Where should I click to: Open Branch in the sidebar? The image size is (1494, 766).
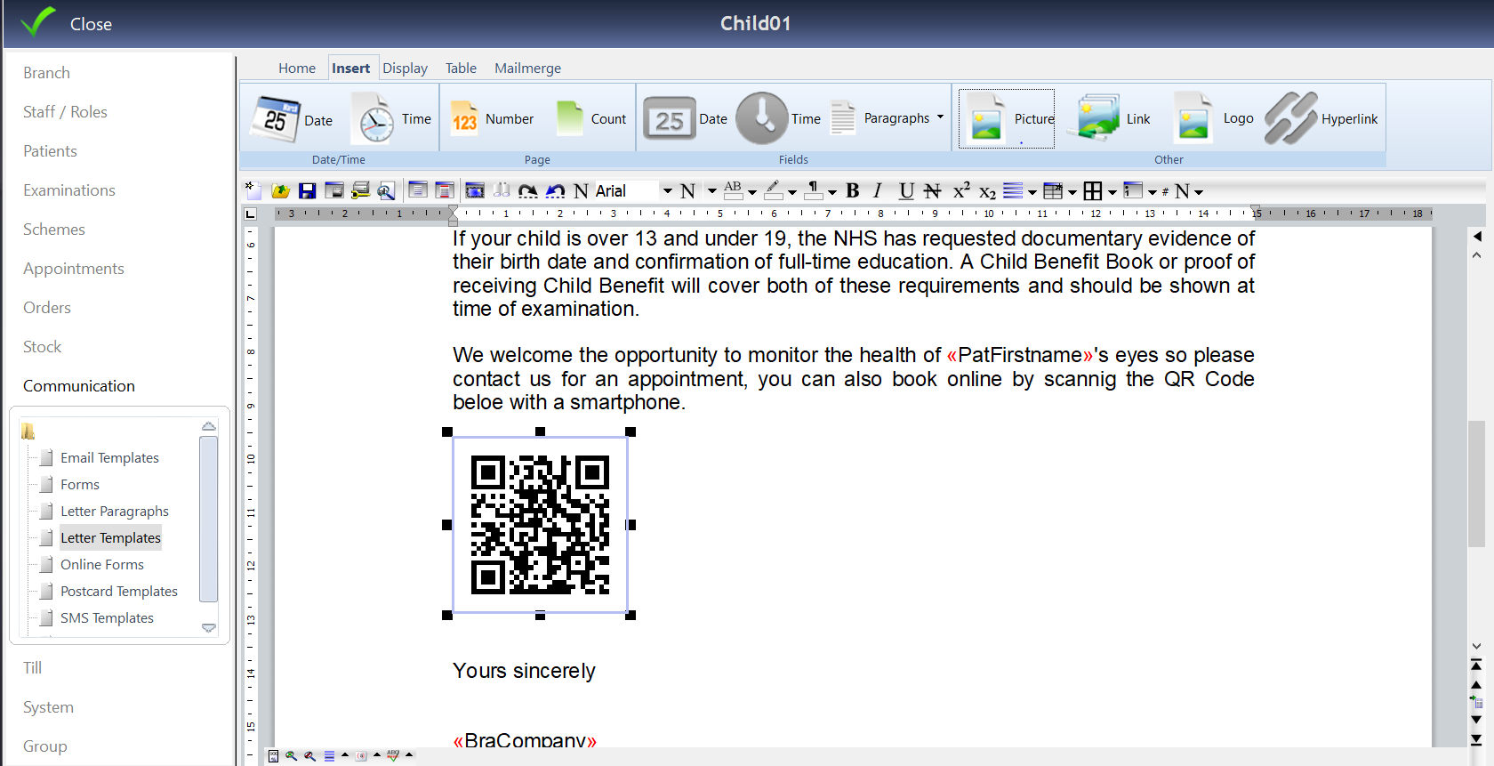46,73
